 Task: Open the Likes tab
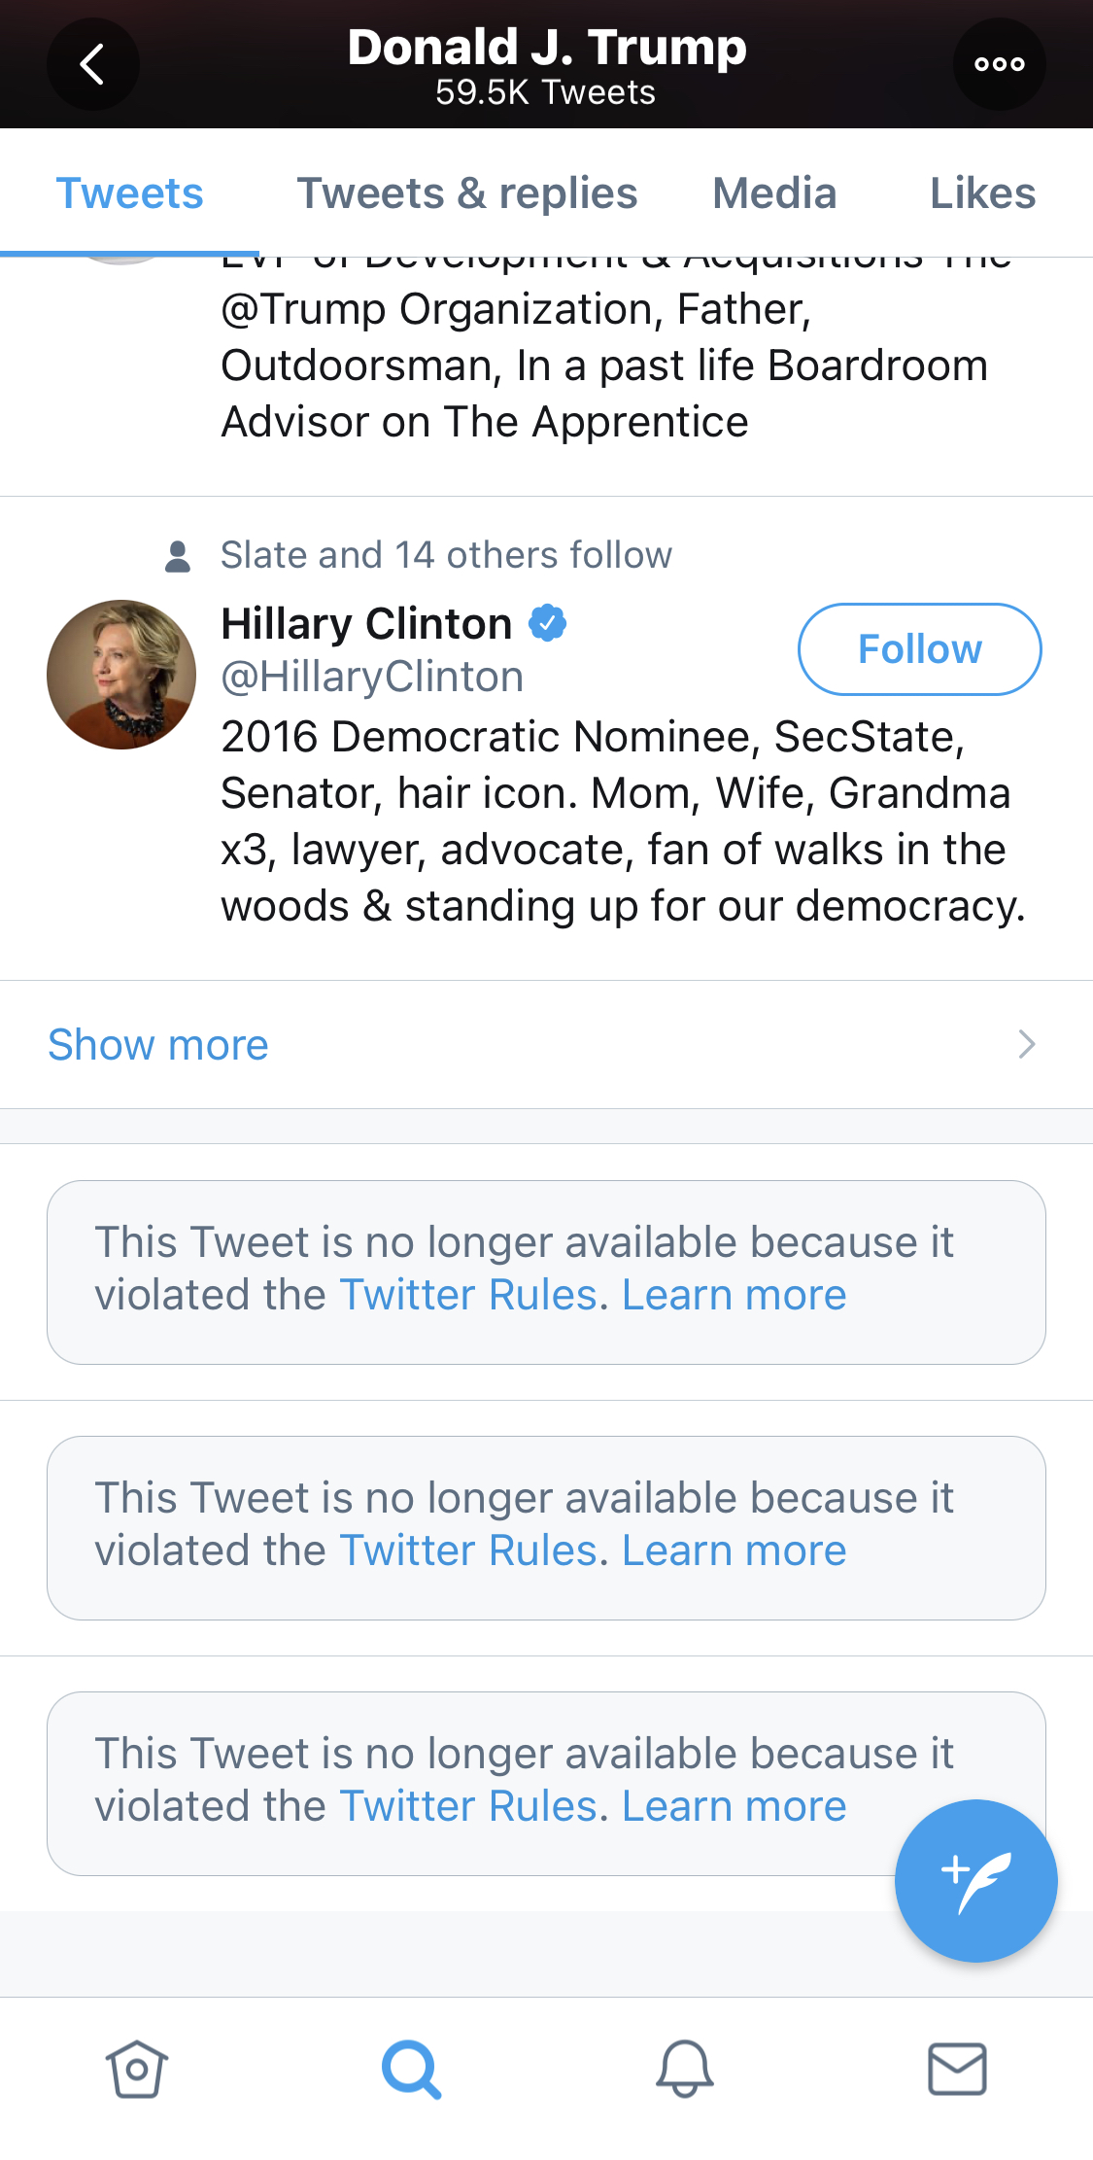click(982, 193)
